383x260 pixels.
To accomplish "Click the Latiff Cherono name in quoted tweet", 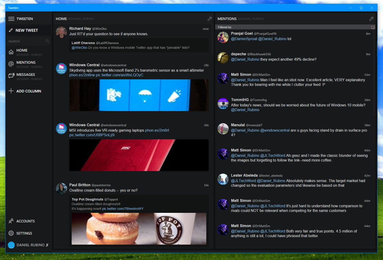I will coord(83,43).
